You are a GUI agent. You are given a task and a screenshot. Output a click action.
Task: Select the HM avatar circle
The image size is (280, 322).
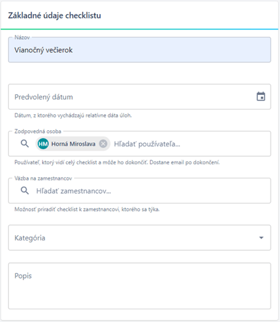coord(43,144)
